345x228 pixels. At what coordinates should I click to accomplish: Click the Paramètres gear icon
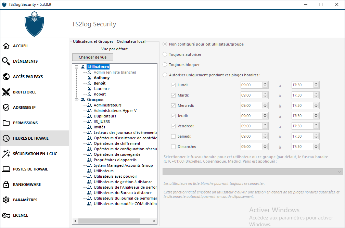coord(6,200)
